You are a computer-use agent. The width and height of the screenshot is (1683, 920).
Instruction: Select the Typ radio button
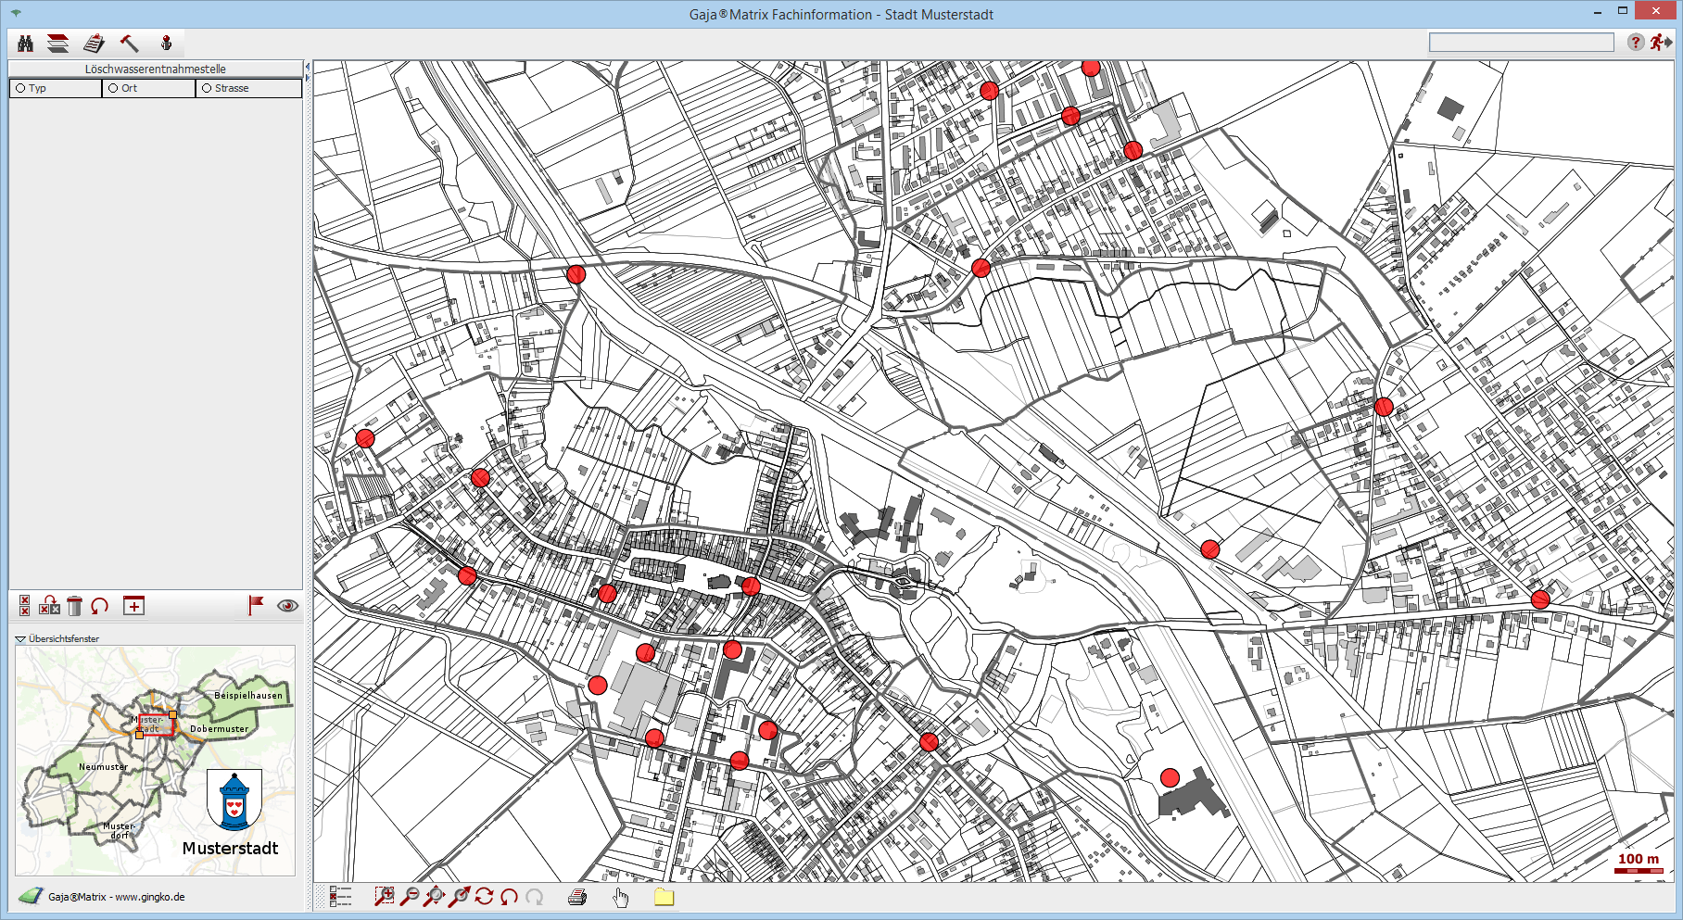(x=20, y=88)
